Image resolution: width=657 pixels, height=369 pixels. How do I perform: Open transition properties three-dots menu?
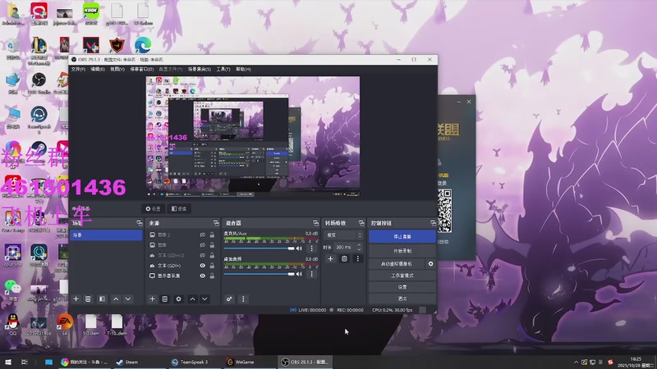pos(358,259)
